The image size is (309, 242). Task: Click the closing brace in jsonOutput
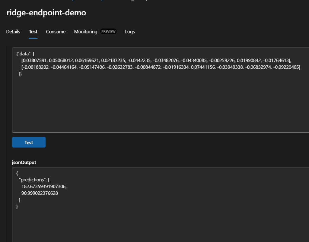pyautogui.click(x=17, y=206)
